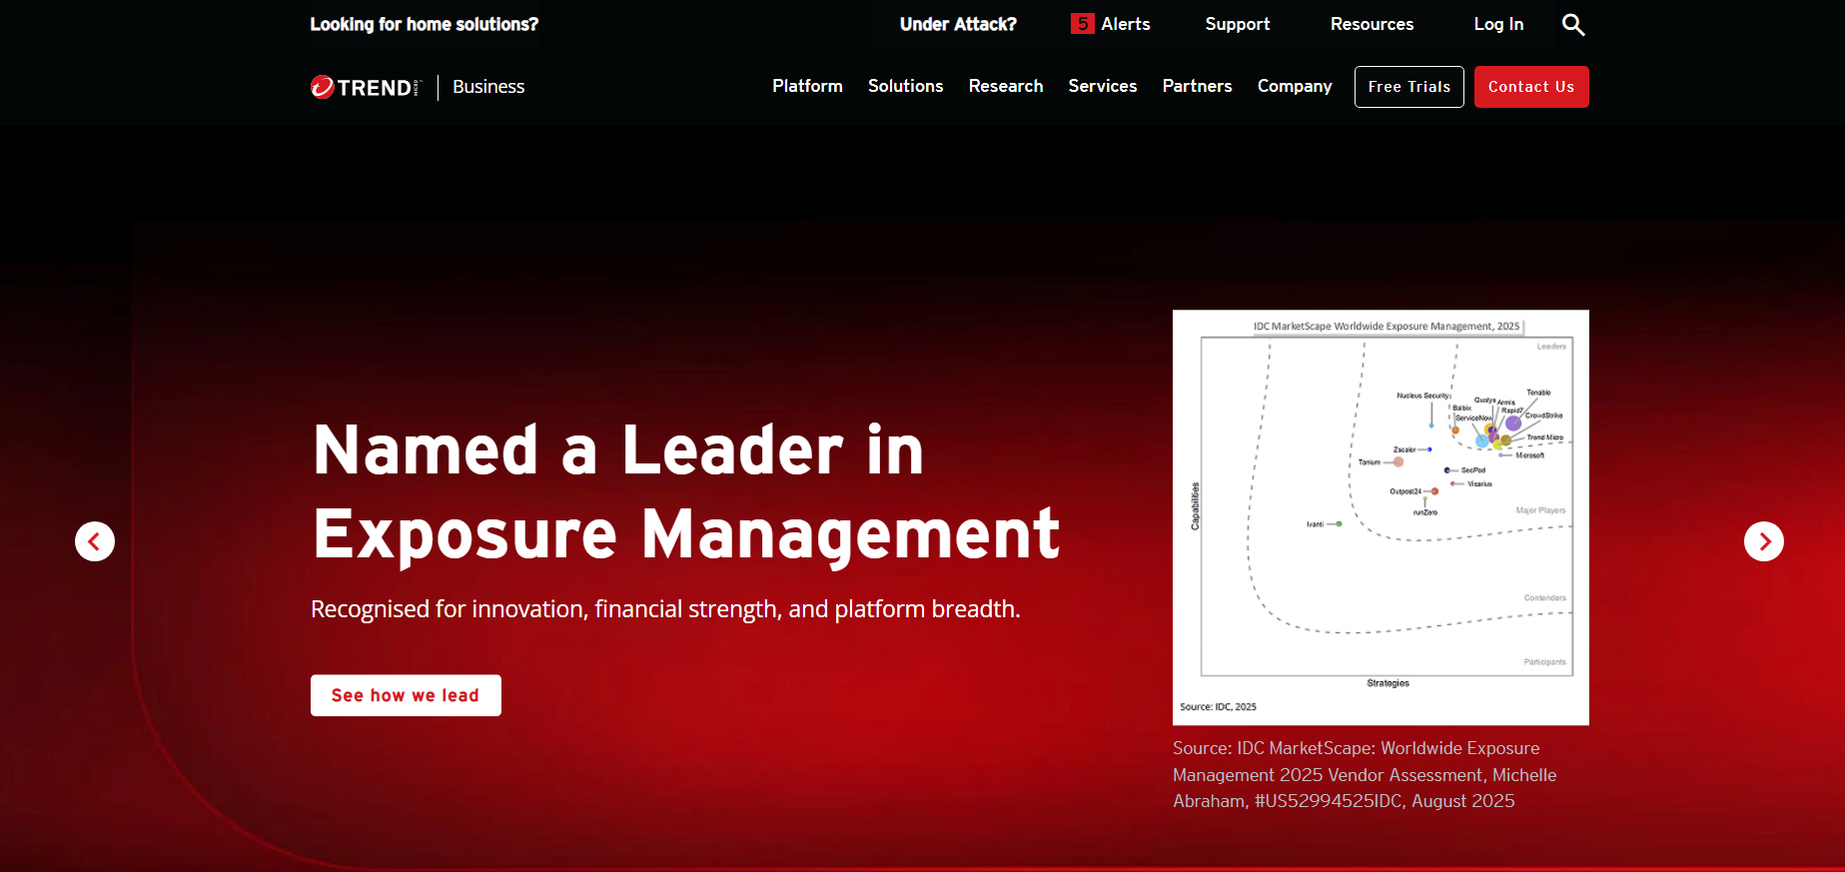Open the Partners menu
The image size is (1845, 872).
coord(1197,86)
